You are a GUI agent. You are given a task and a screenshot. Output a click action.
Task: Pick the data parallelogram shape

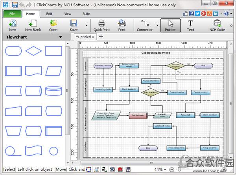tap(53, 71)
